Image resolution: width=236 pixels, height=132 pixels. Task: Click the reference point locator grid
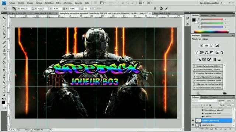click(14, 9)
